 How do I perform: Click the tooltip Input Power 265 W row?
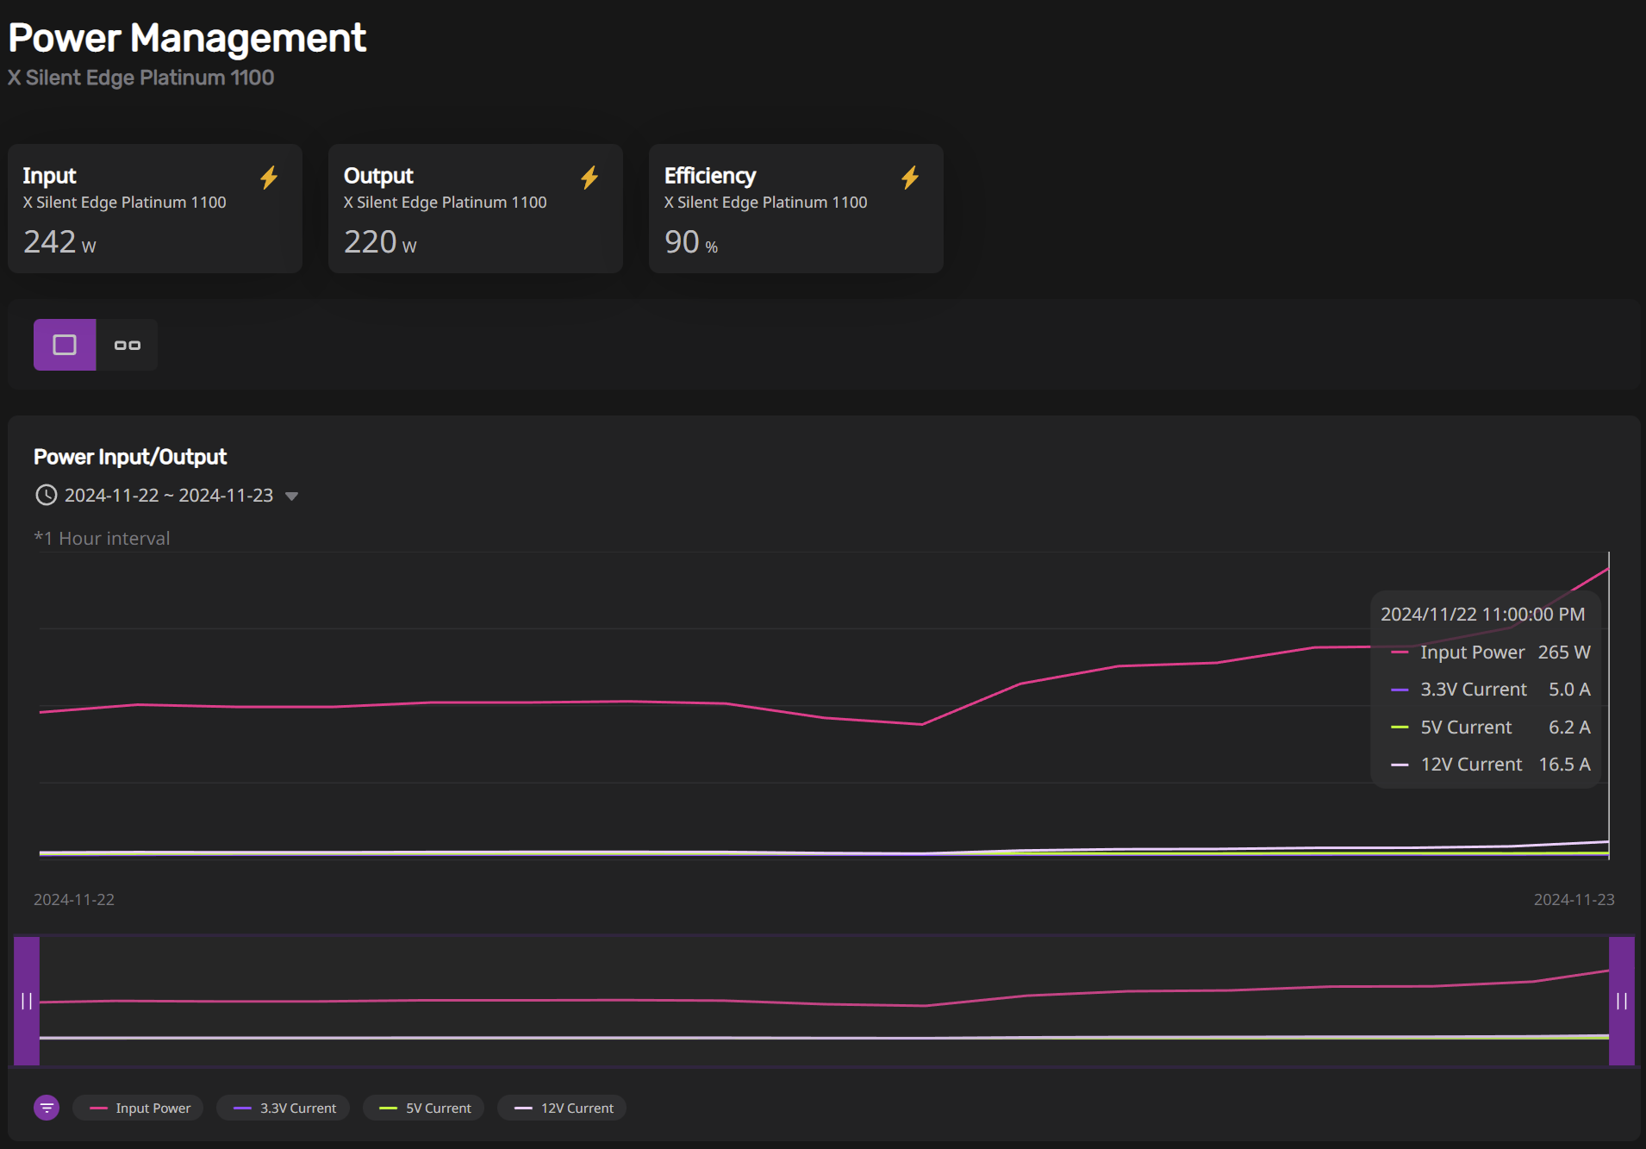pos(1490,653)
